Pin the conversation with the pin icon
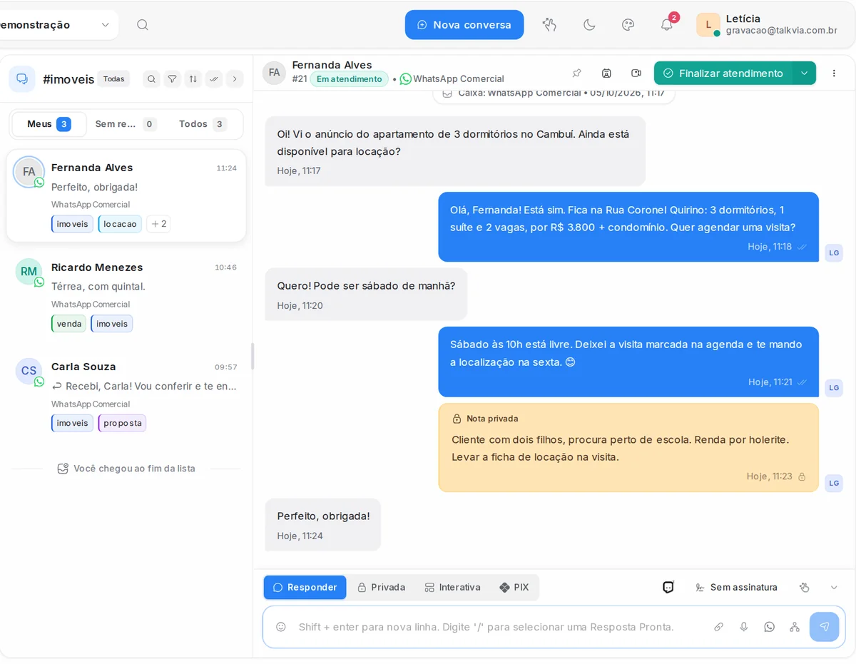This screenshot has height=664, width=856. click(x=577, y=73)
